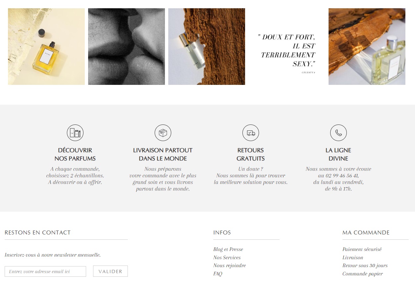The image size is (415, 285).
Task: Open the perfume beside wood plank photo
Action: tap(367, 47)
